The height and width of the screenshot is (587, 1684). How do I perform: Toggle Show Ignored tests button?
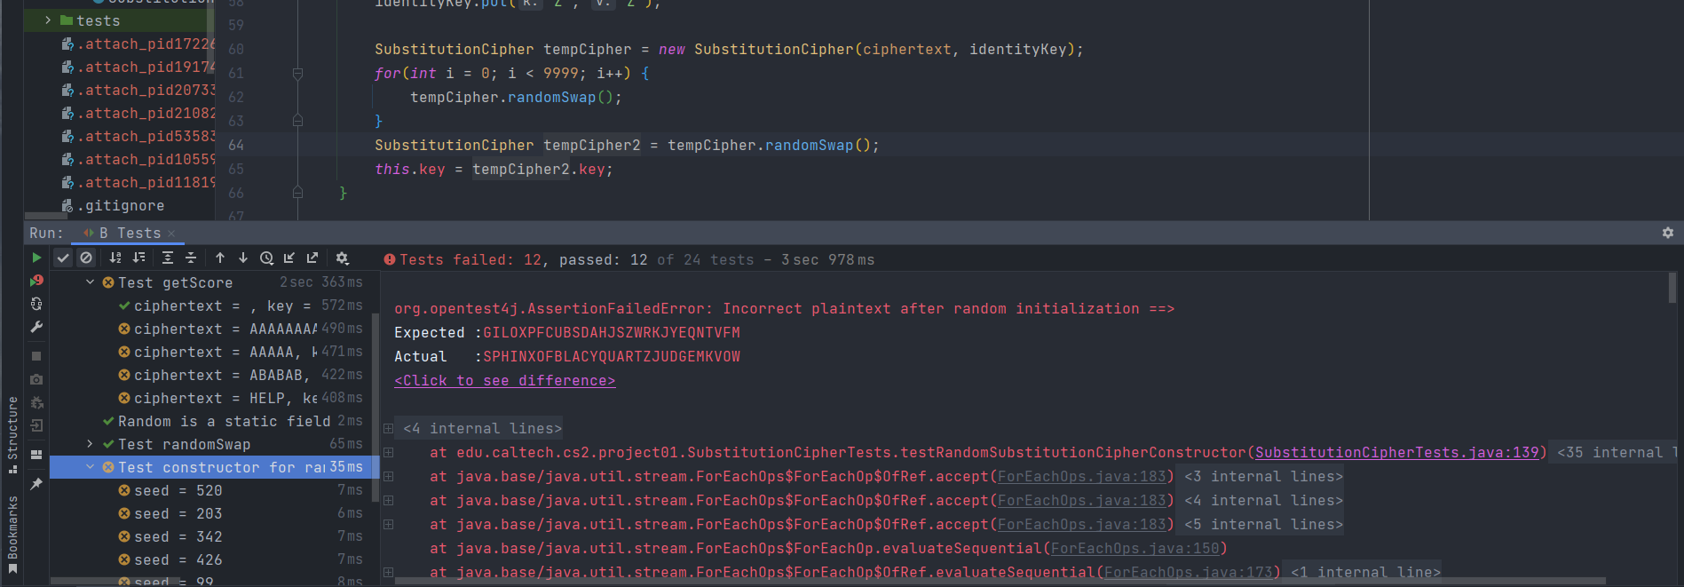(86, 258)
